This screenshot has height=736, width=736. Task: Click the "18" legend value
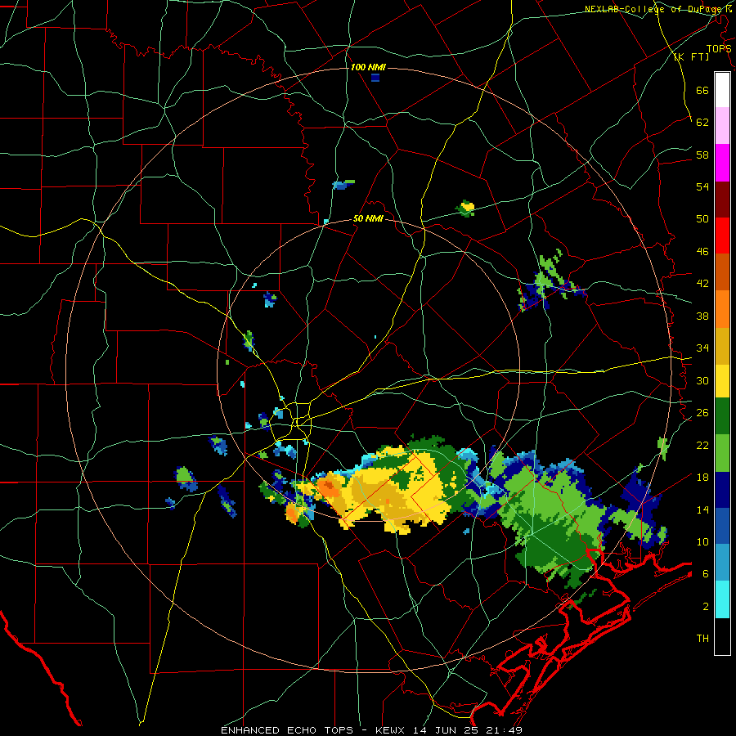coord(702,478)
